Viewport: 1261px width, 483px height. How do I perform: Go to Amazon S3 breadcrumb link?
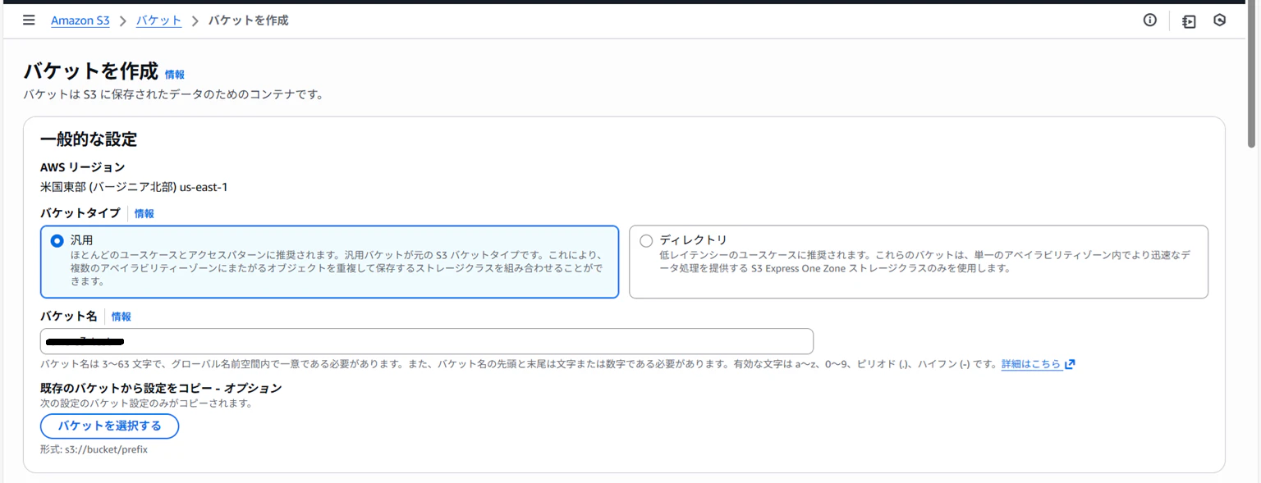[x=80, y=21]
